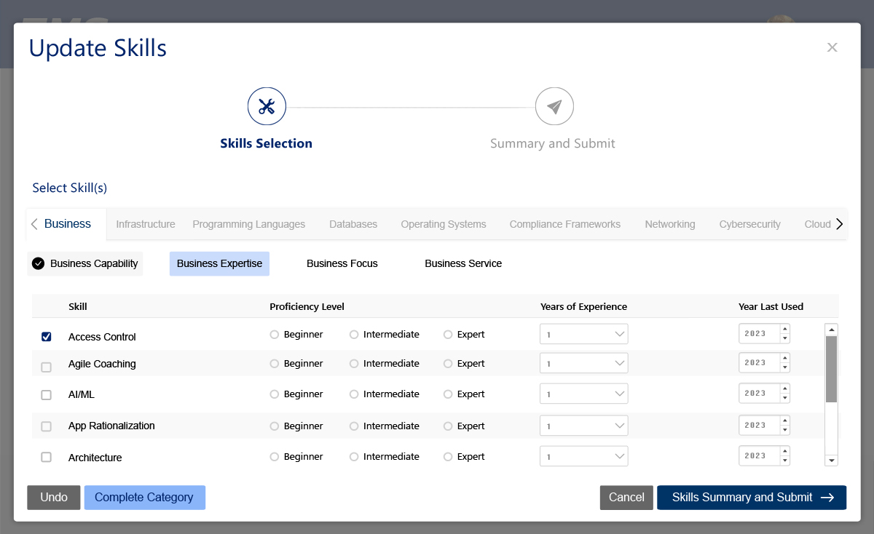Open the Cybersecurity category tab
Screen dimensions: 874x534
(749, 224)
